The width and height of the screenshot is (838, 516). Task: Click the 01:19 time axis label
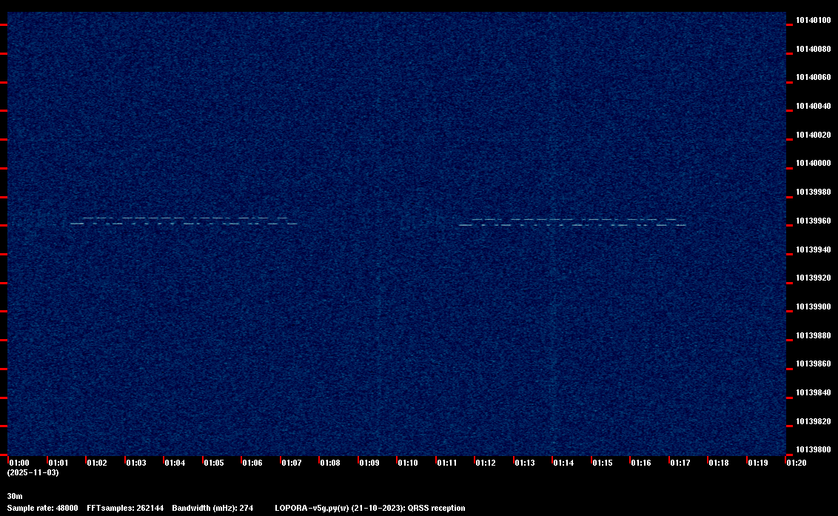click(x=758, y=463)
